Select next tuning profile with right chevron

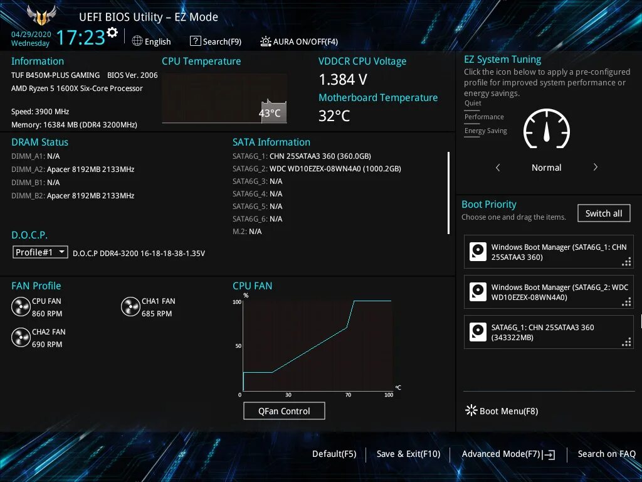coord(596,167)
